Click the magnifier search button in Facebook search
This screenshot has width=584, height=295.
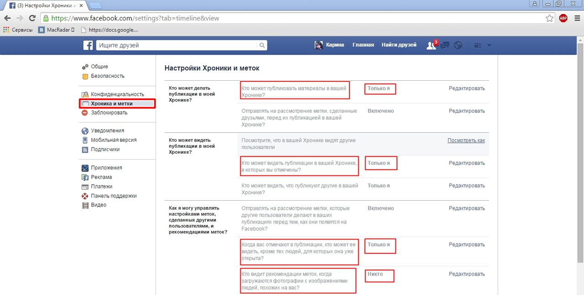point(262,45)
